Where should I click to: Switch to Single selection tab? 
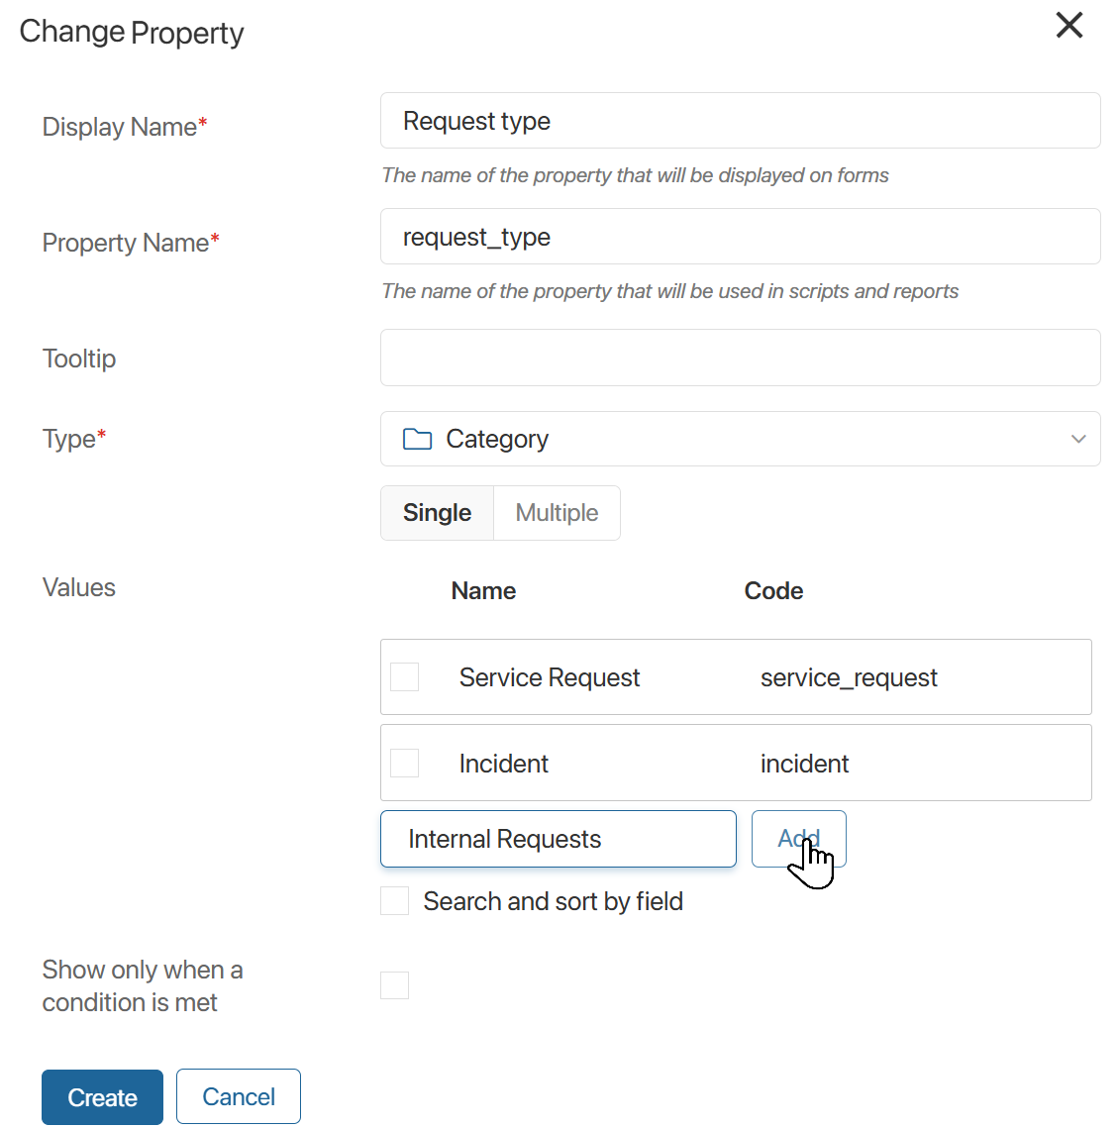pos(437,513)
